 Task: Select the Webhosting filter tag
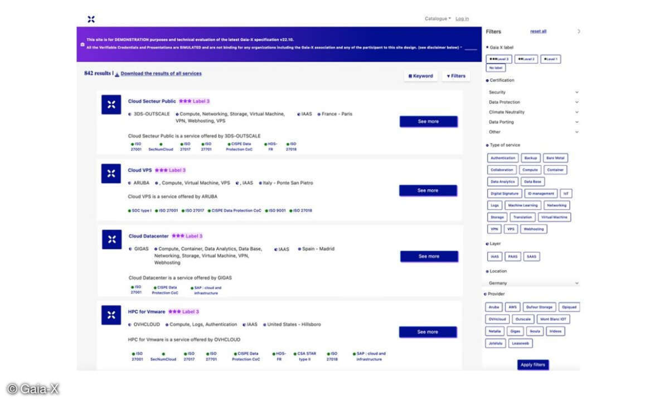(x=534, y=229)
